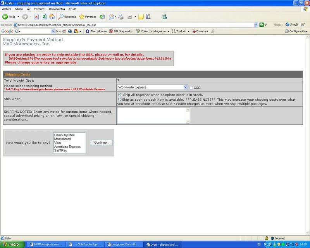Select Ship as soon as each item available
Screen dimensions: 310x248
coord(120,100)
